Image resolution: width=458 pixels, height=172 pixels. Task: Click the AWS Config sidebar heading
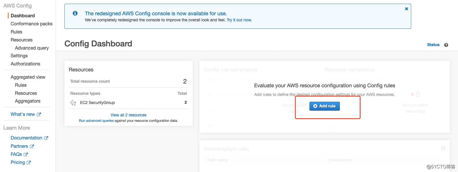pos(18,6)
